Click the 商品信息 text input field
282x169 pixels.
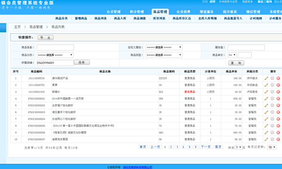pyautogui.click(x=55, y=47)
